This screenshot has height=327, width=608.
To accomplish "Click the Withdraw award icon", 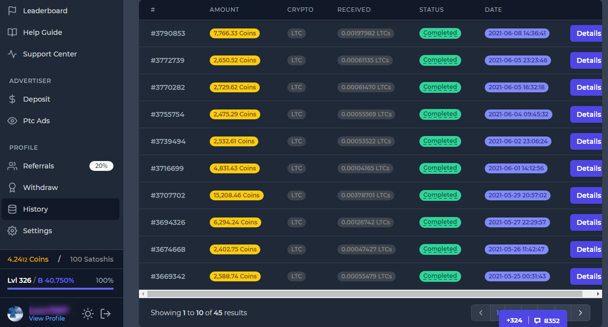I will 12,188.
